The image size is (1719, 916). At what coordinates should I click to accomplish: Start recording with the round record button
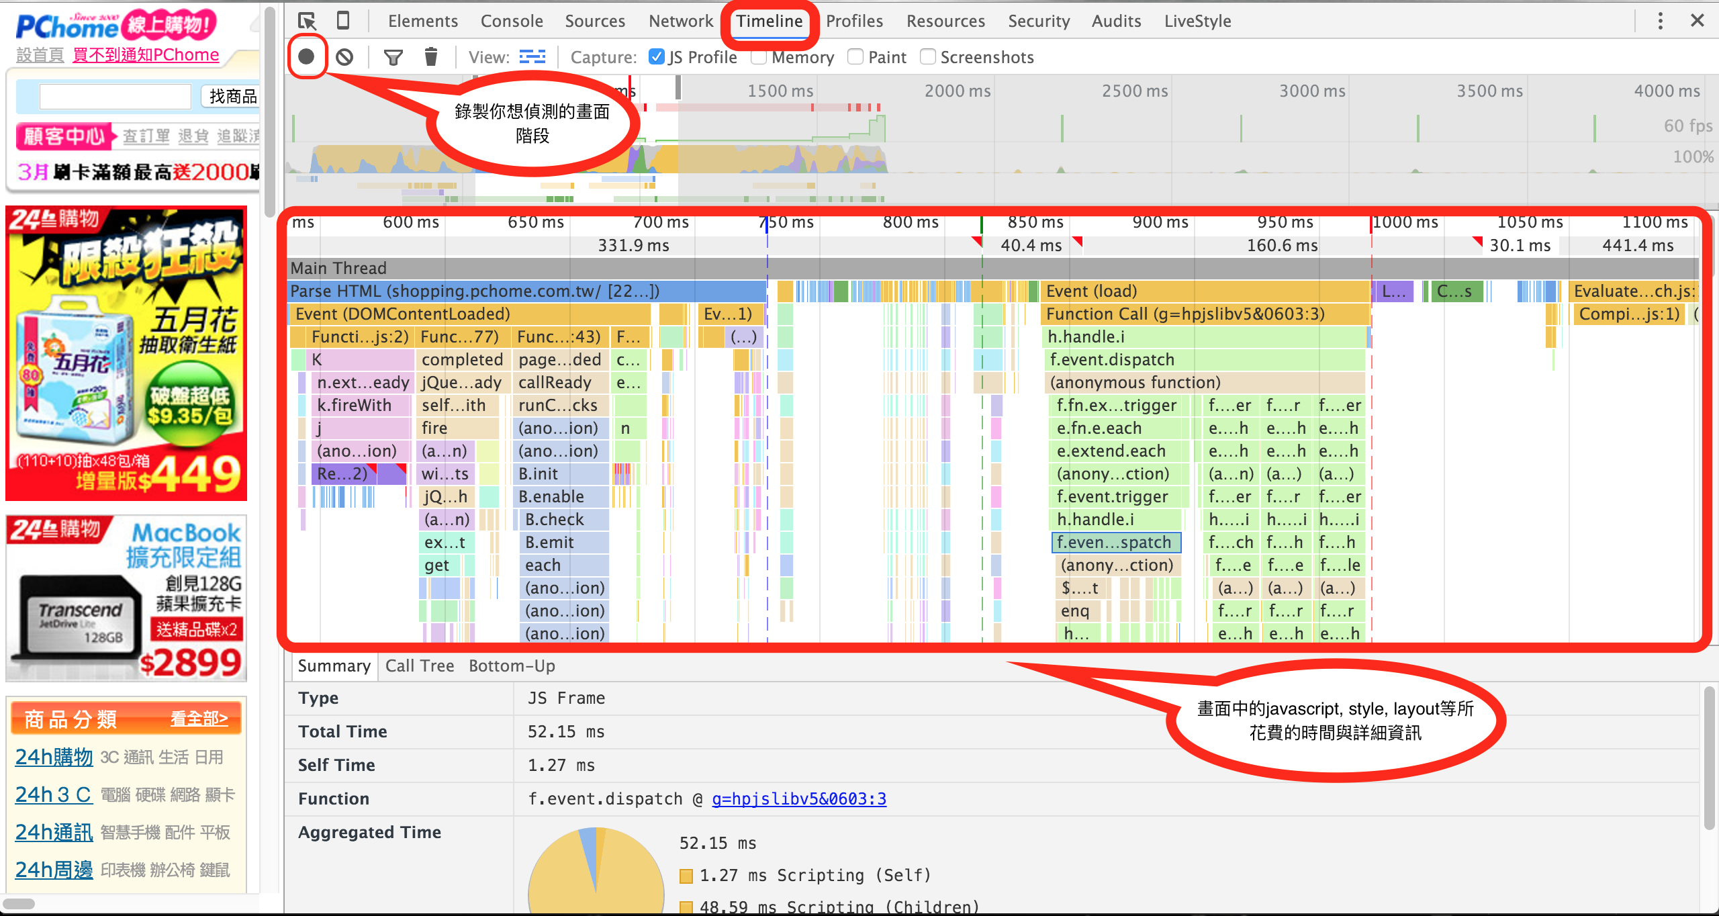[x=306, y=56]
